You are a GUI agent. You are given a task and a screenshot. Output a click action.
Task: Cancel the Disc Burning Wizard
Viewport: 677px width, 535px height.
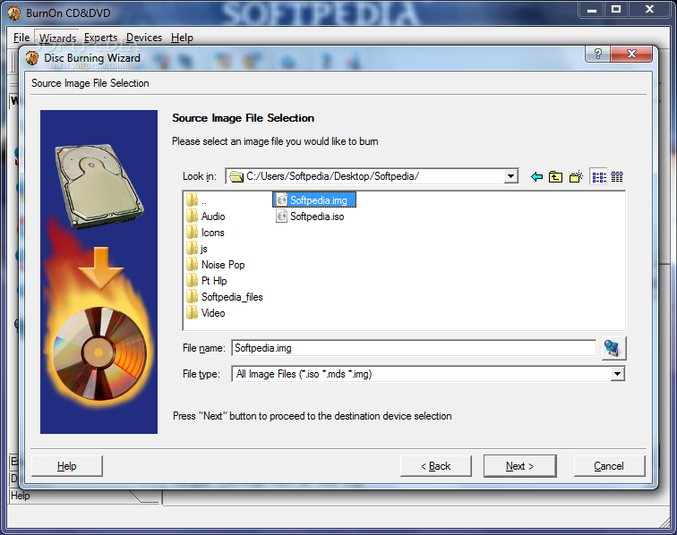[x=609, y=466]
